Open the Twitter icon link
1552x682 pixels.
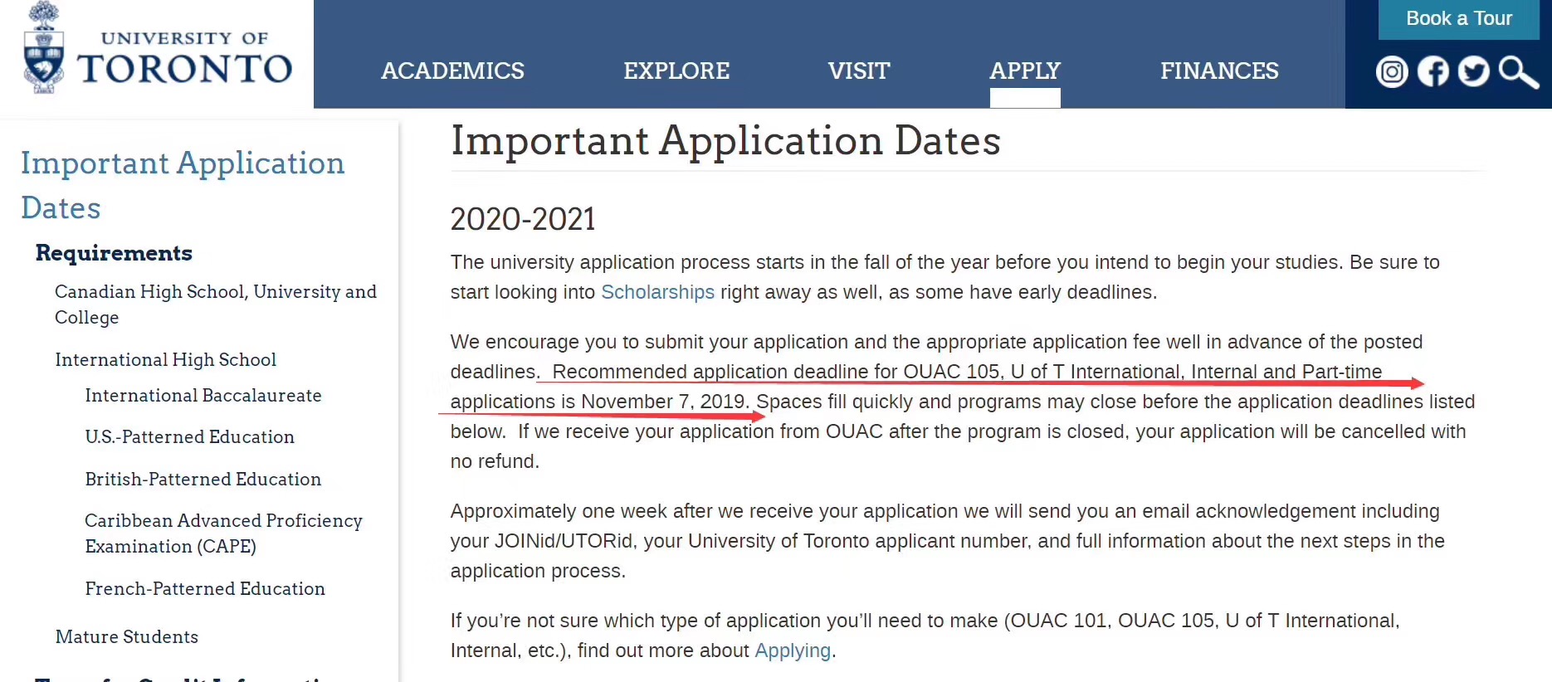pos(1474,72)
